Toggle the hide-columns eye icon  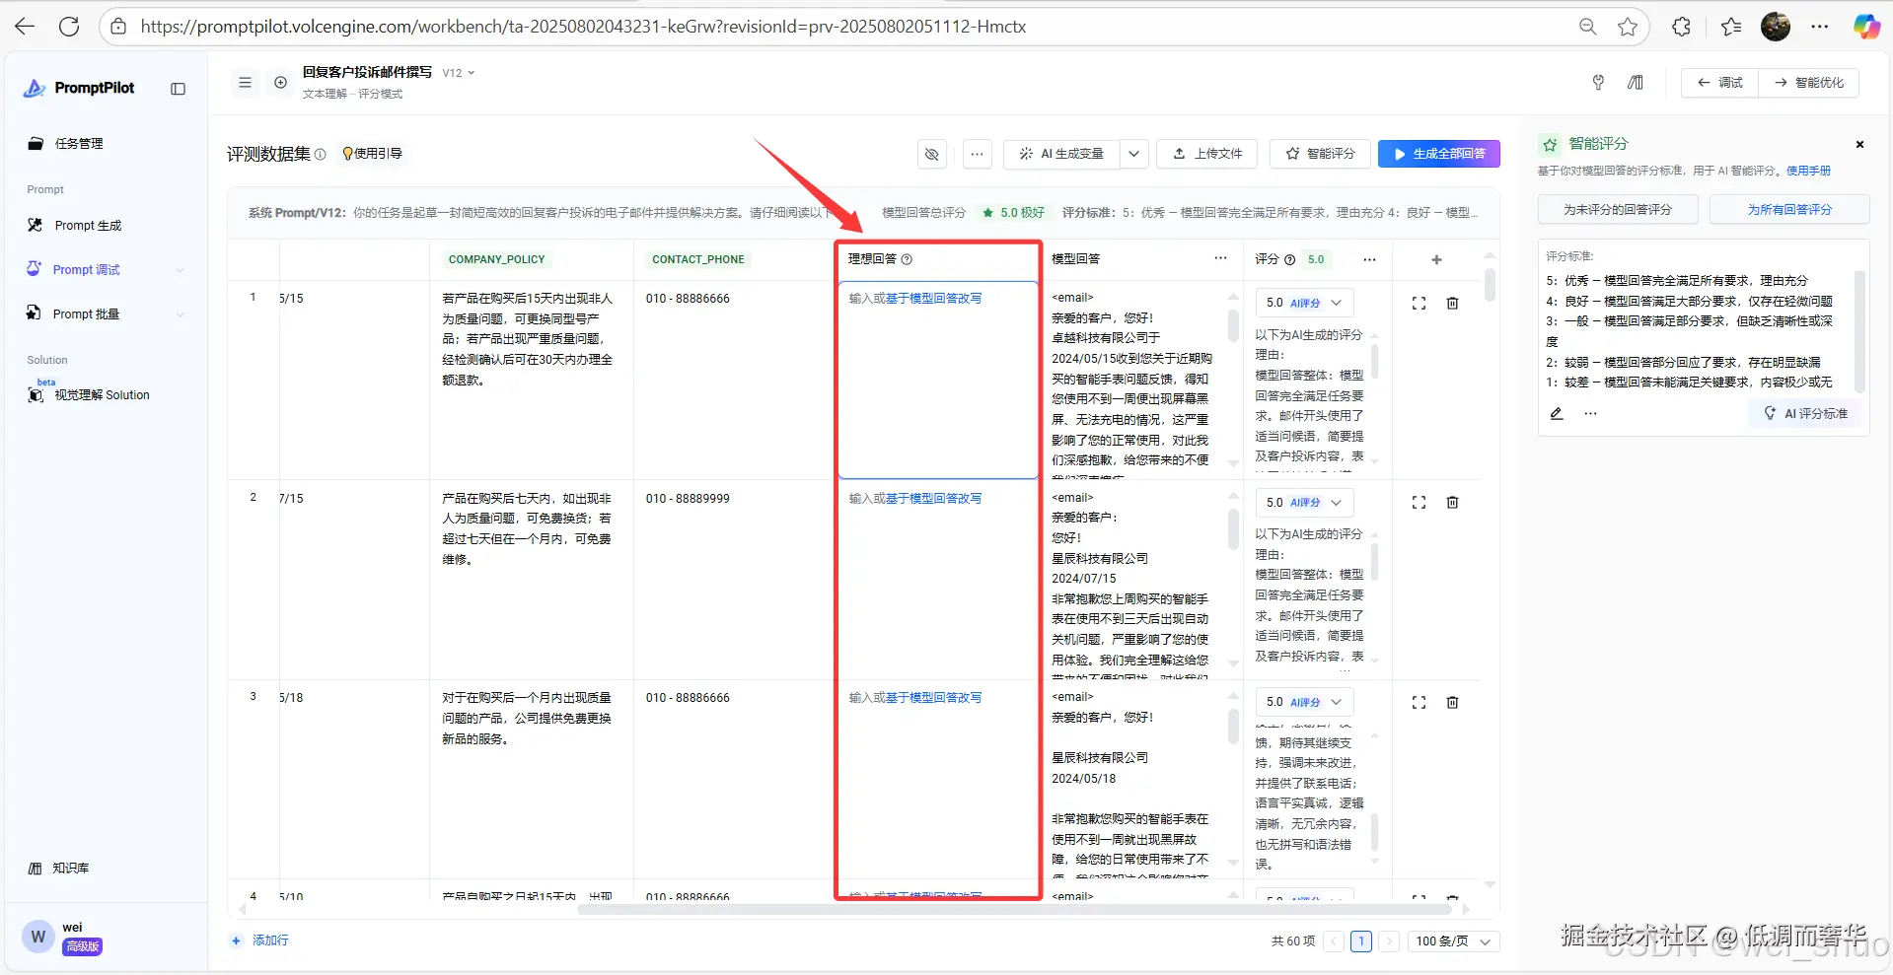coord(931,154)
